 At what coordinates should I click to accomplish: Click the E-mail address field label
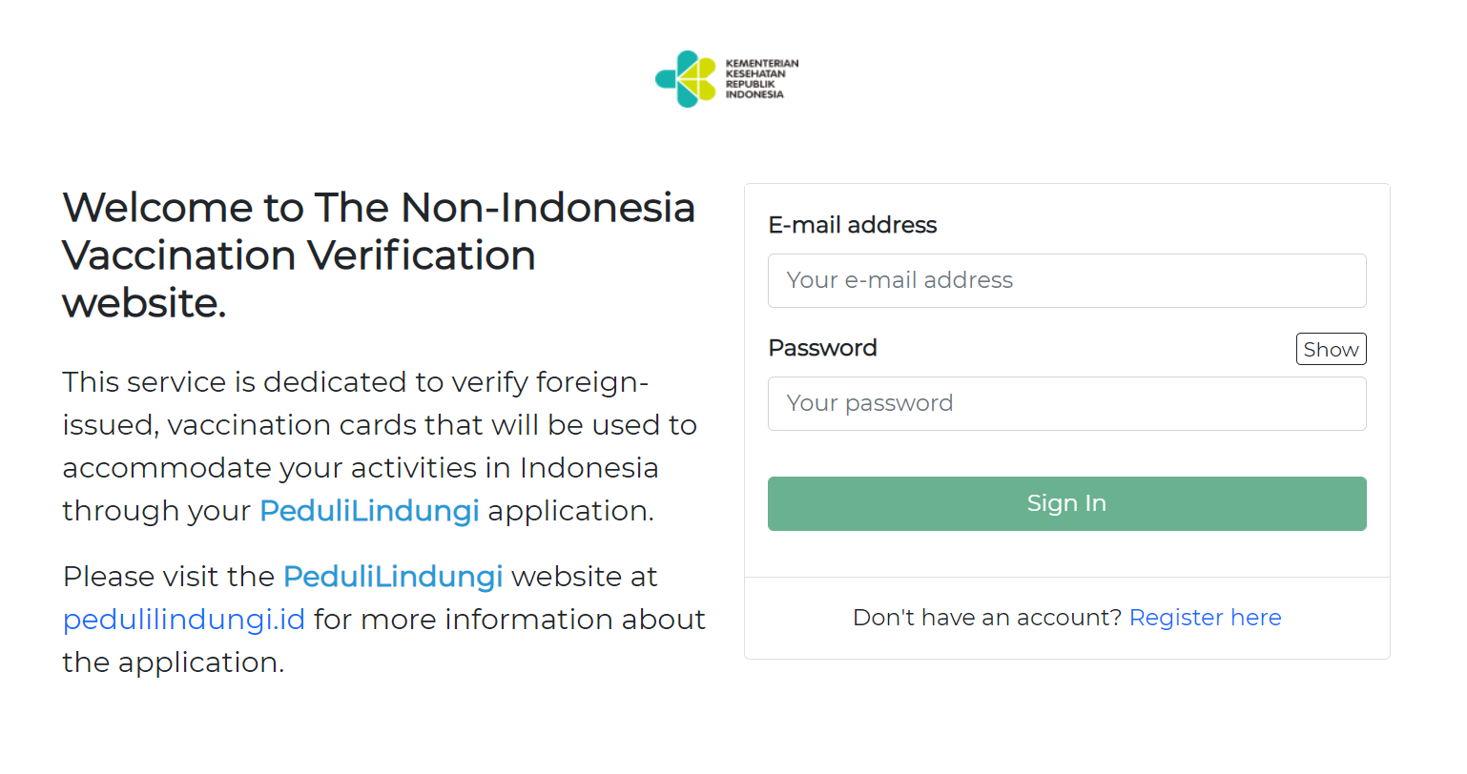coord(853,225)
